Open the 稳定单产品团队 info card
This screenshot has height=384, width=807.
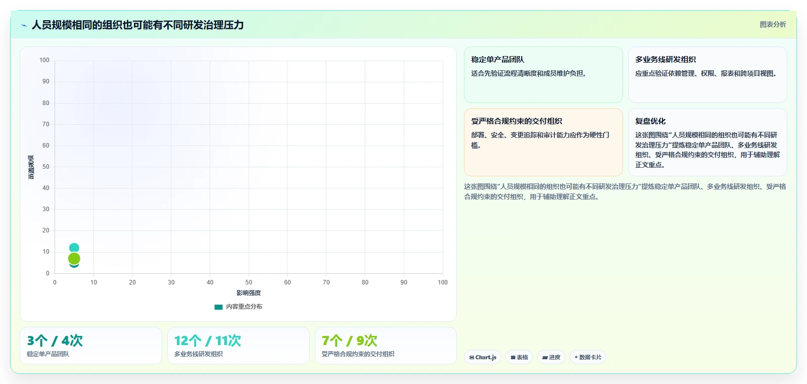point(543,75)
